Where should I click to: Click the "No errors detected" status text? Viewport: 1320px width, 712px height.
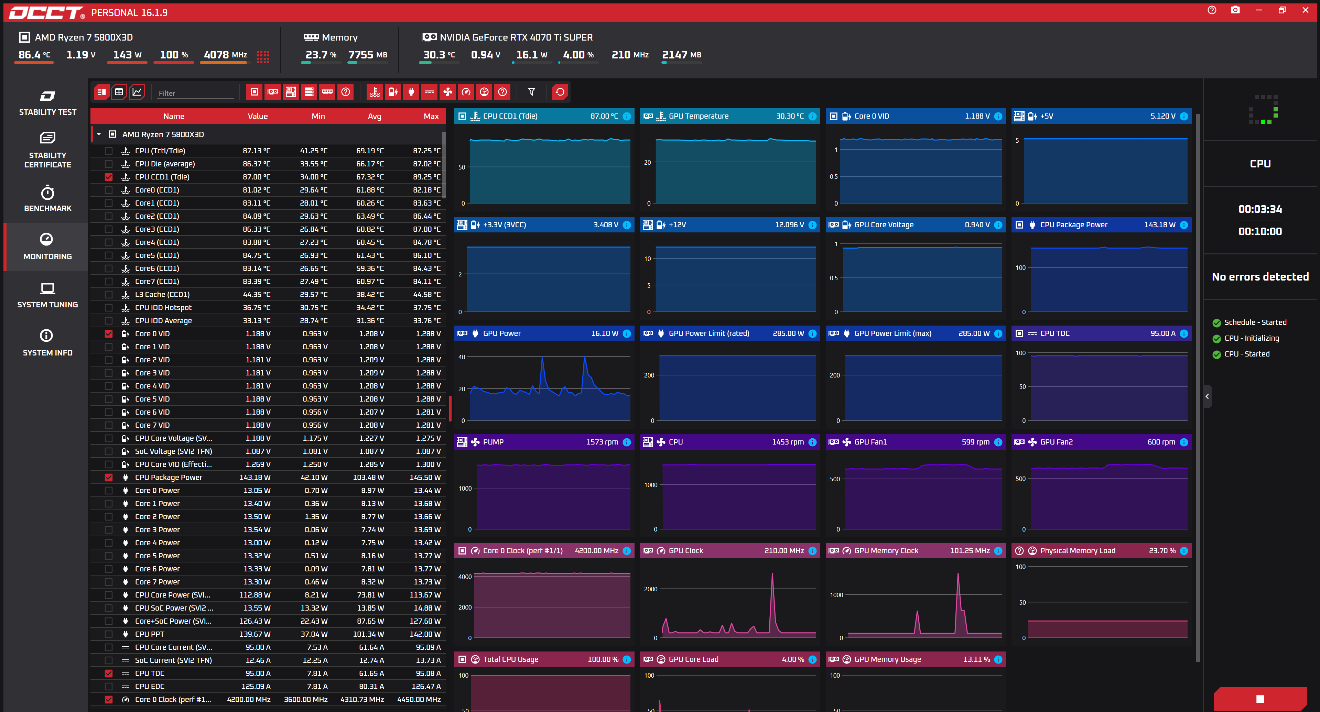click(1260, 277)
